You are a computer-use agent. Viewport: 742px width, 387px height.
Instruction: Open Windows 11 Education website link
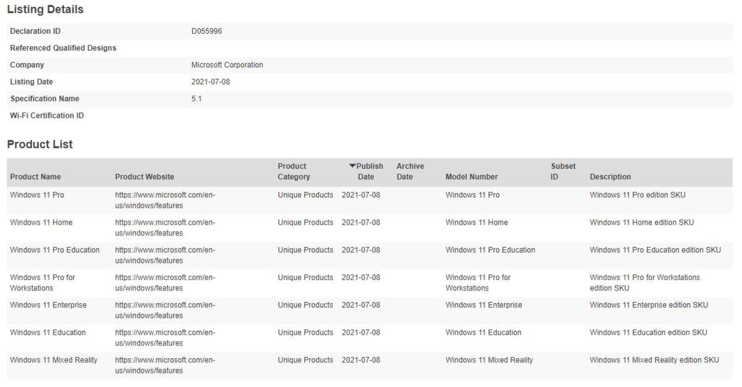coord(165,337)
